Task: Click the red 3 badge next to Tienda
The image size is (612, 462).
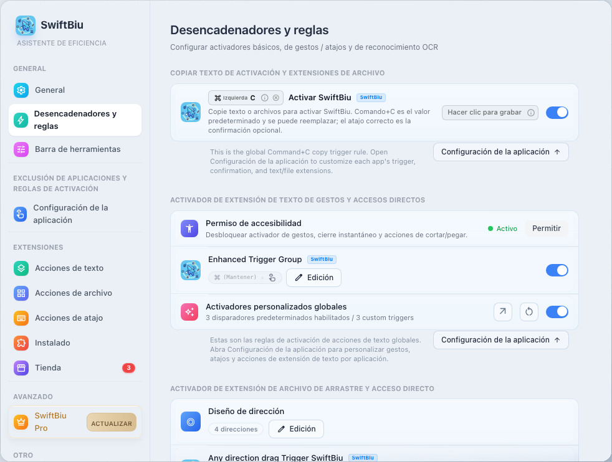Action: 128,367
